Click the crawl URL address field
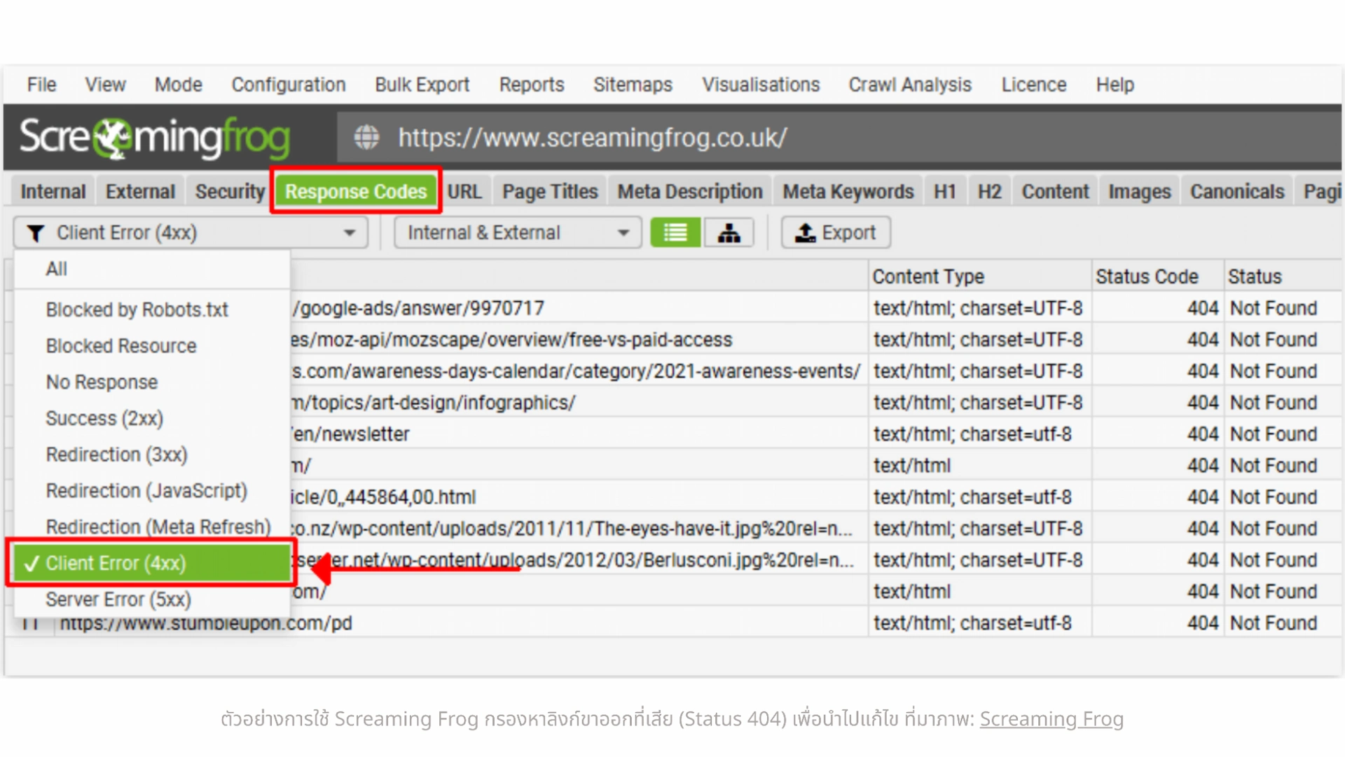This screenshot has width=1345, height=757. [x=839, y=137]
